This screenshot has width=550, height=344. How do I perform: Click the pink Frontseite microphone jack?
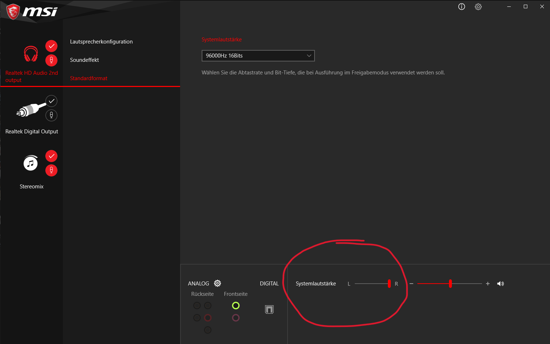(236, 318)
